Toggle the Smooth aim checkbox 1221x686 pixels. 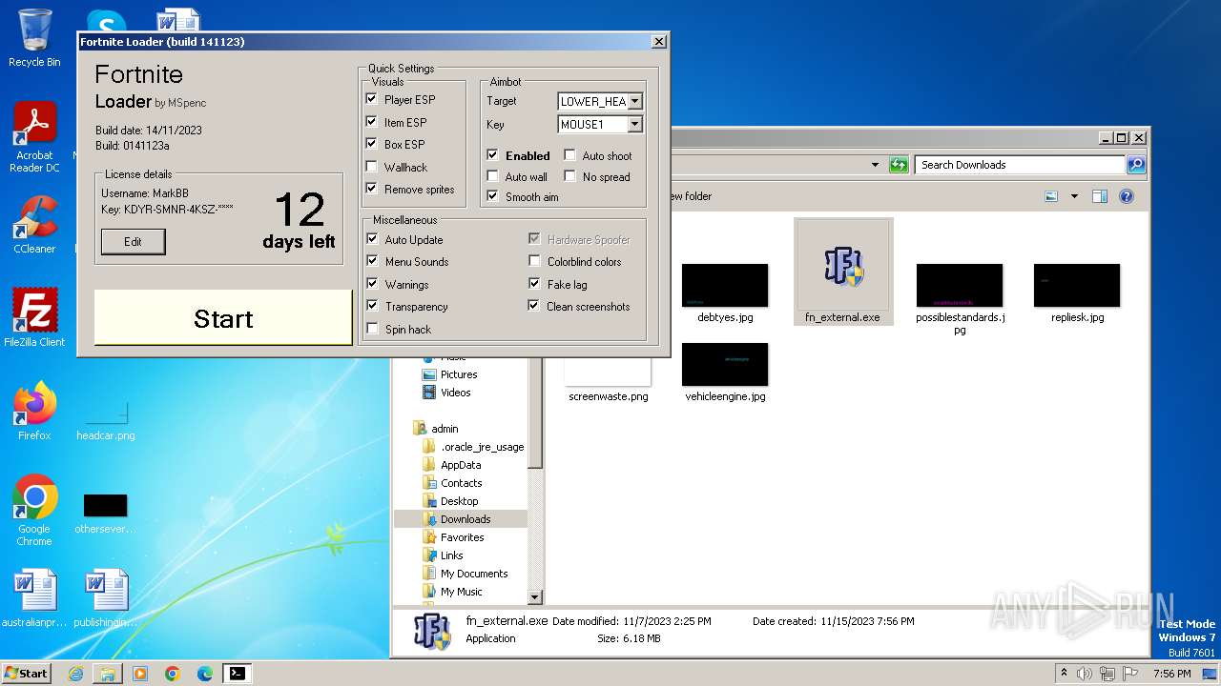pos(492,196)
